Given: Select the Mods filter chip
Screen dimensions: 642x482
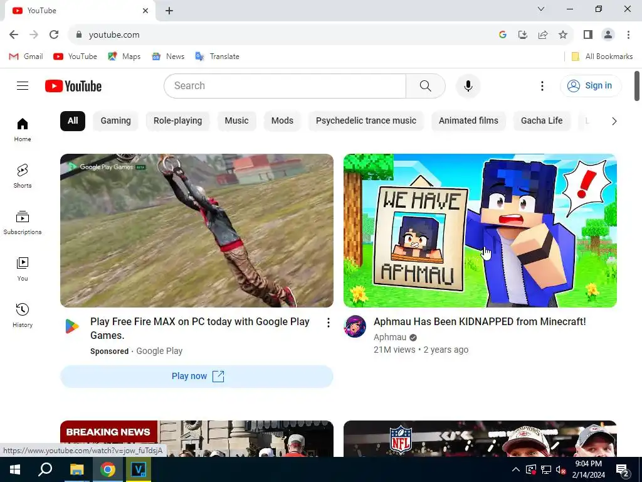Looking at the screenshot, I should point(282,121).
